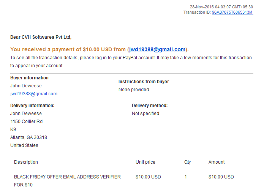Click the jwd19388@gmail.com link in payment headline

(157, 49)
